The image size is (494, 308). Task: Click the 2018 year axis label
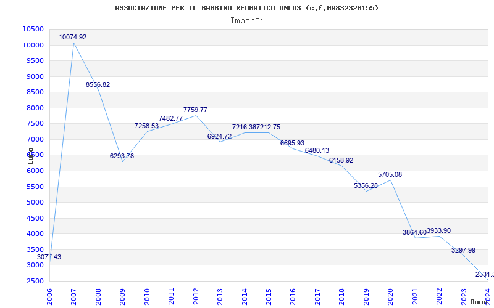(x=342, y=296)
